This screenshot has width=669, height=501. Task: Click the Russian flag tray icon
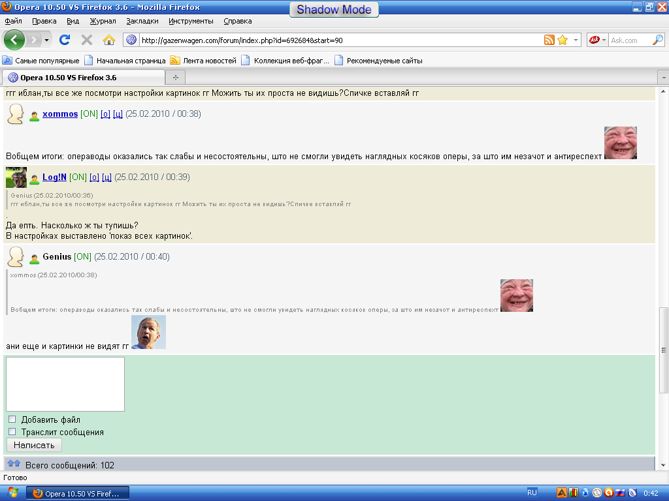point(621,493)
